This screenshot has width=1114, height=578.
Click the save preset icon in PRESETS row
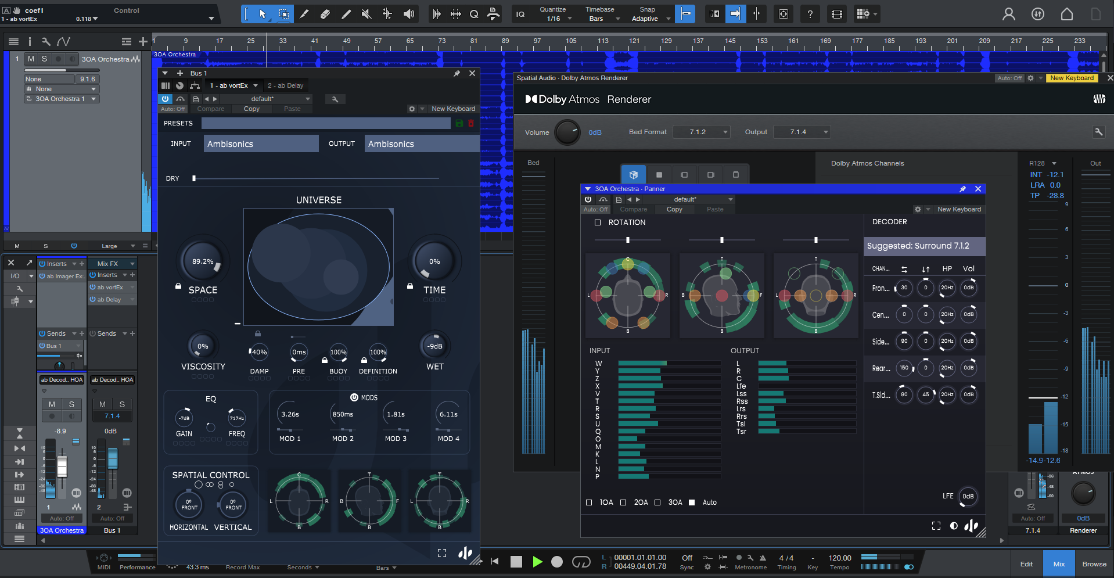click(x=459, y=123)
